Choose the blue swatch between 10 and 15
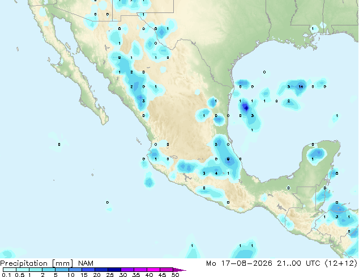 point(75,270)
